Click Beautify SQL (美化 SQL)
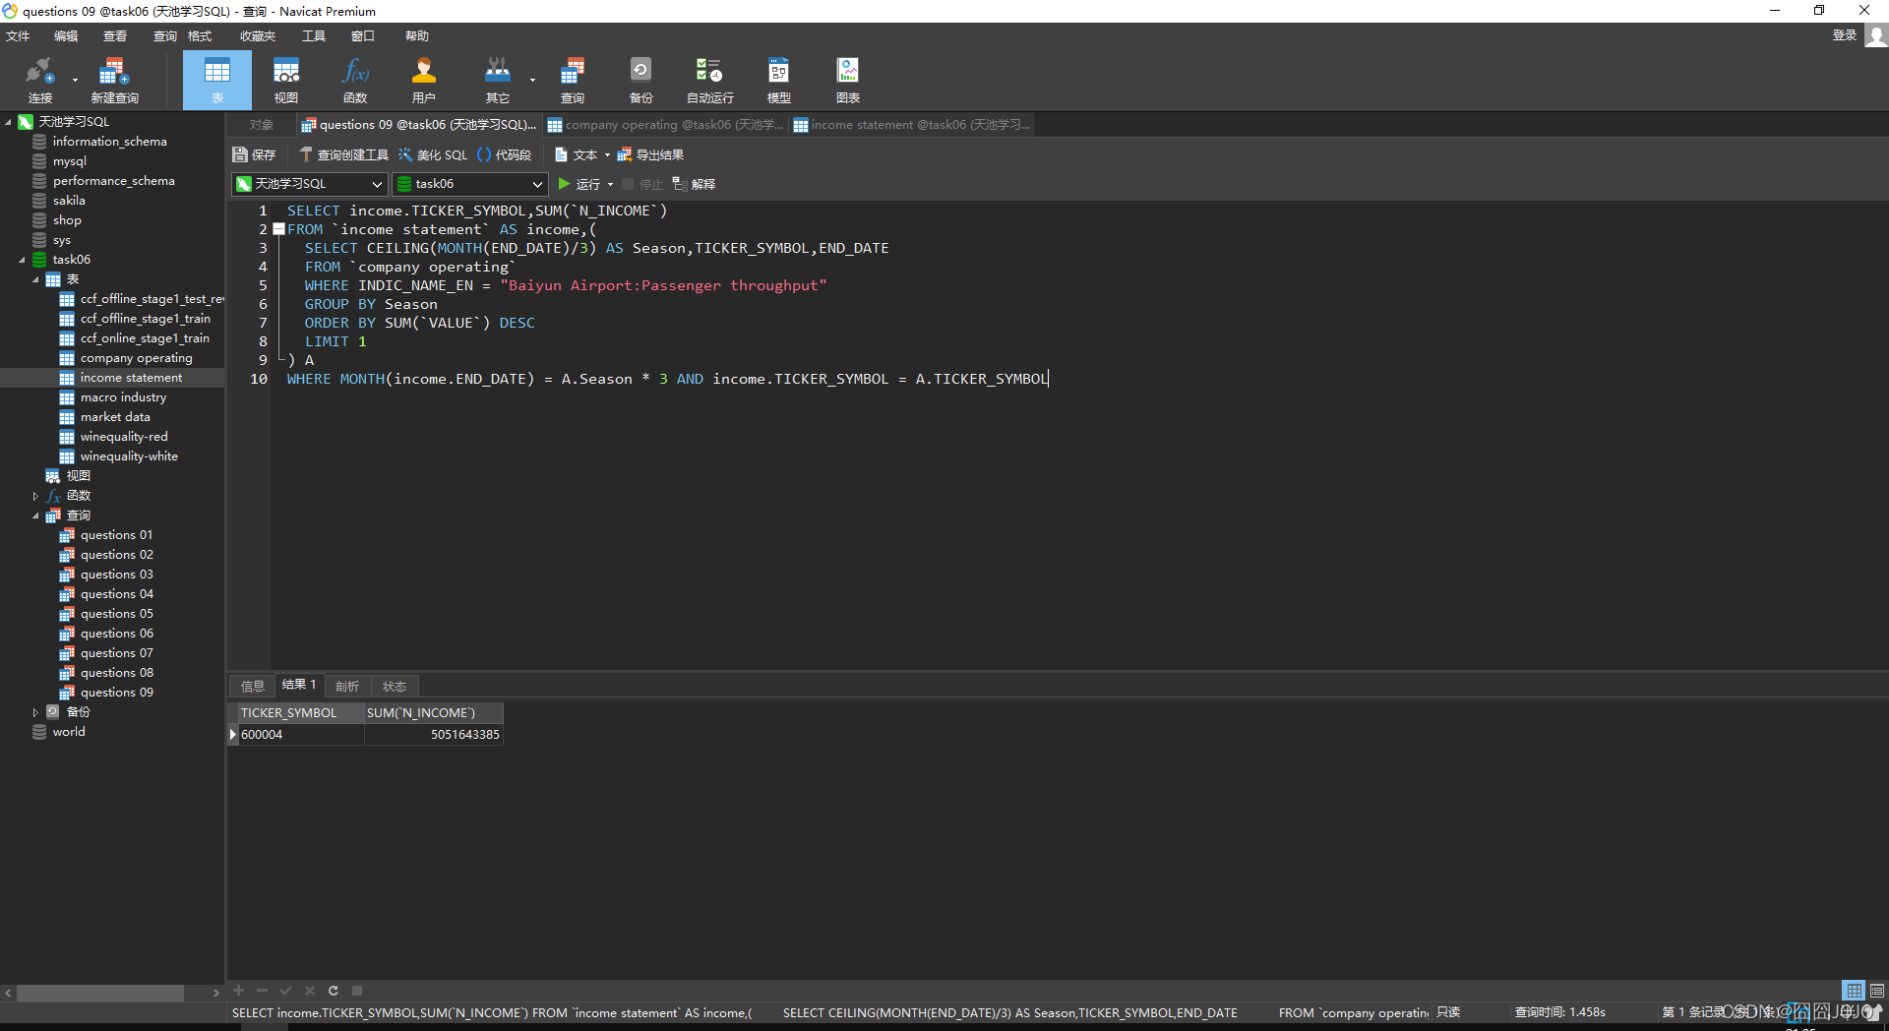This screenshot has height=1031, width=1889. point(433,154)
